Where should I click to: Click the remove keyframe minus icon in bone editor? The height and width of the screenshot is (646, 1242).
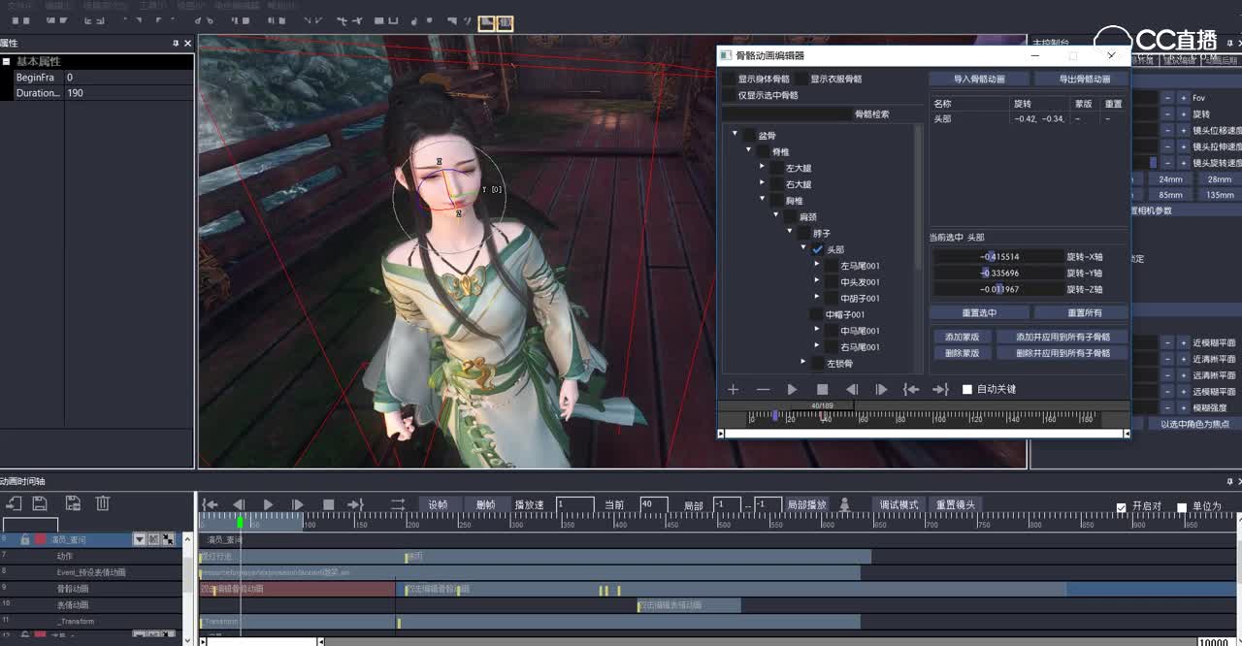(763, 389)
